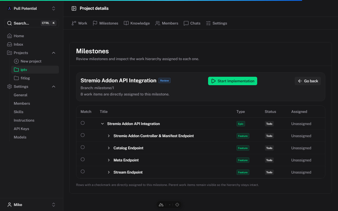Click the Start Implementation button
Screen dimensions: 338x211
coord(233,81)
